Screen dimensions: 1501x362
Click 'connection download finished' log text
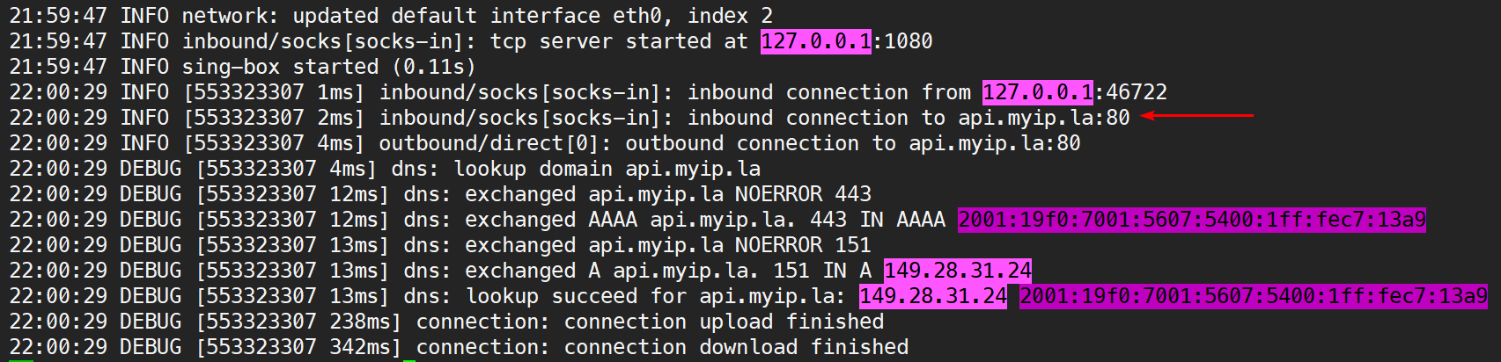click(736, 347)
